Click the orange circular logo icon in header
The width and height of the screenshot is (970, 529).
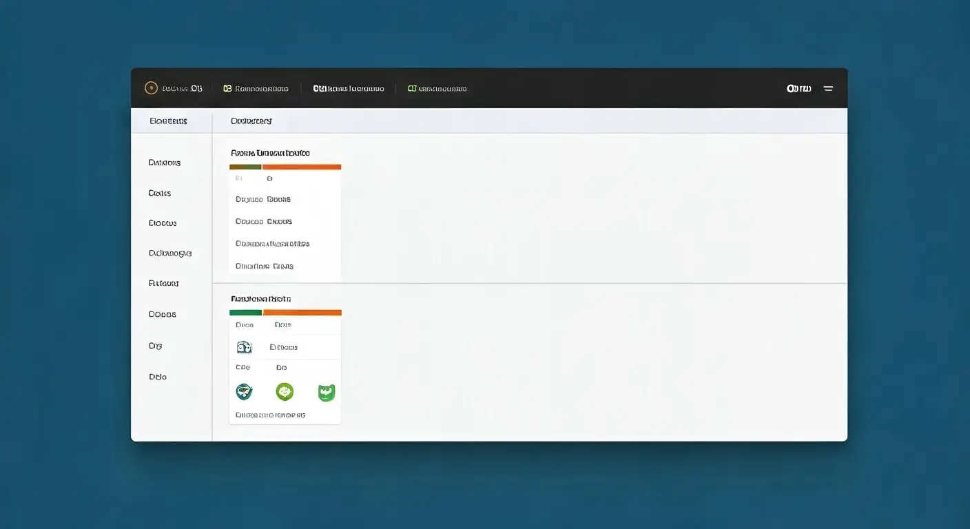point(151,88)
